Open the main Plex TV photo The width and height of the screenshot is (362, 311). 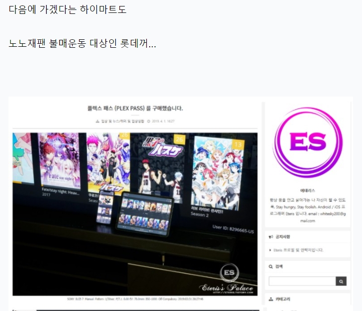135,214
